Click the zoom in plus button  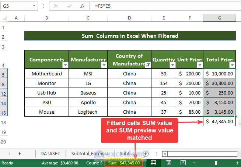tap(237, 163)
